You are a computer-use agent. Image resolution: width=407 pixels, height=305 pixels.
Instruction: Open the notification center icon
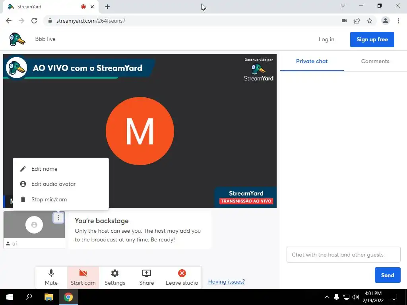tap(394, 297)
